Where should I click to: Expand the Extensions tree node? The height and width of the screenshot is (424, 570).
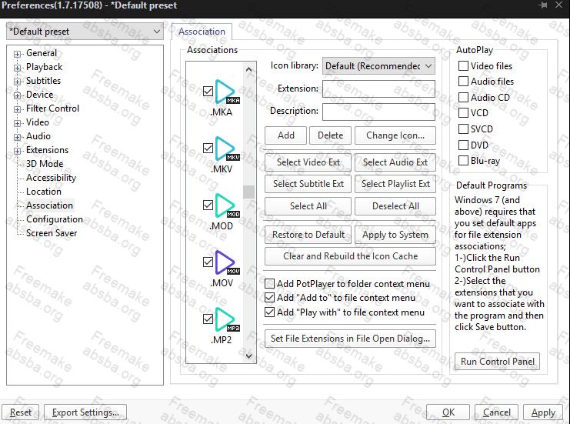[17, 151]
